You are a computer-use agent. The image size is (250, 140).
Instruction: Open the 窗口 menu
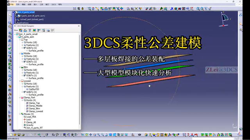pyautogui.click(x=47, y=4)
